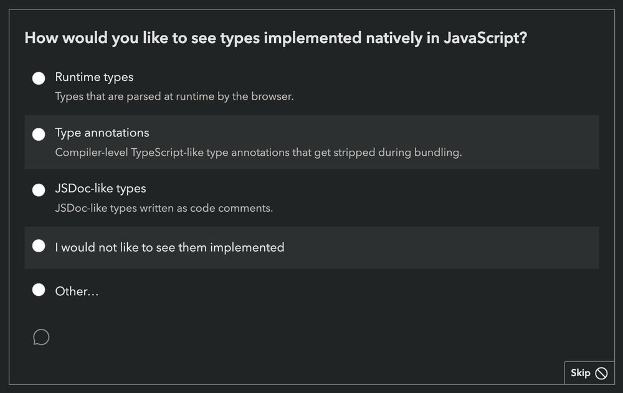623x393 pixels.
Task: Click the highlighted Type annotations row
Action: click(310, 142)
